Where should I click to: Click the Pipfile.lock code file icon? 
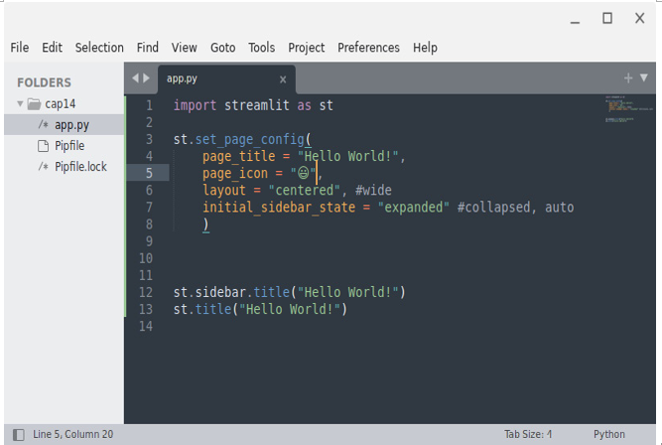43,167
